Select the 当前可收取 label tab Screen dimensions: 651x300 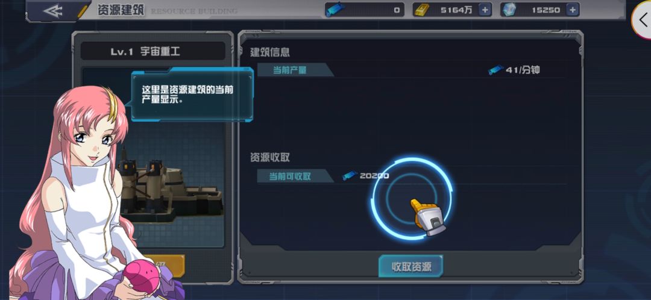295,176
